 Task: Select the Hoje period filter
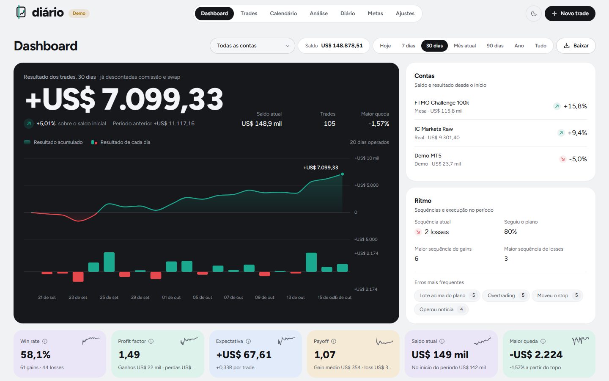(385, 46)
